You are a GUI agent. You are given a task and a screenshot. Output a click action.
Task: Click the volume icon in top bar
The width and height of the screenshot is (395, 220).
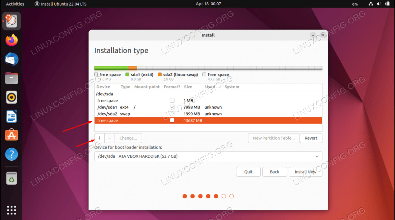coord(379,4)
